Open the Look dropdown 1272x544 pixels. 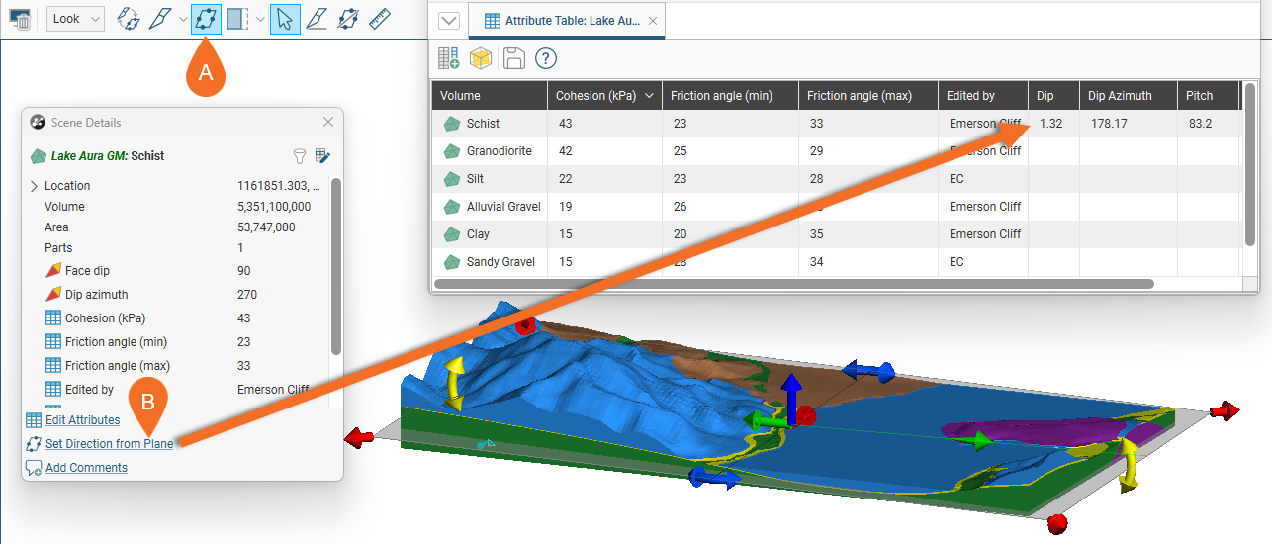tap(75, 18)
